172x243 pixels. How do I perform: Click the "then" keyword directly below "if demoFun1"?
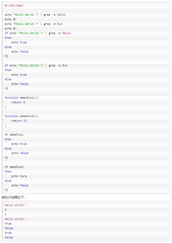[8, 139]
